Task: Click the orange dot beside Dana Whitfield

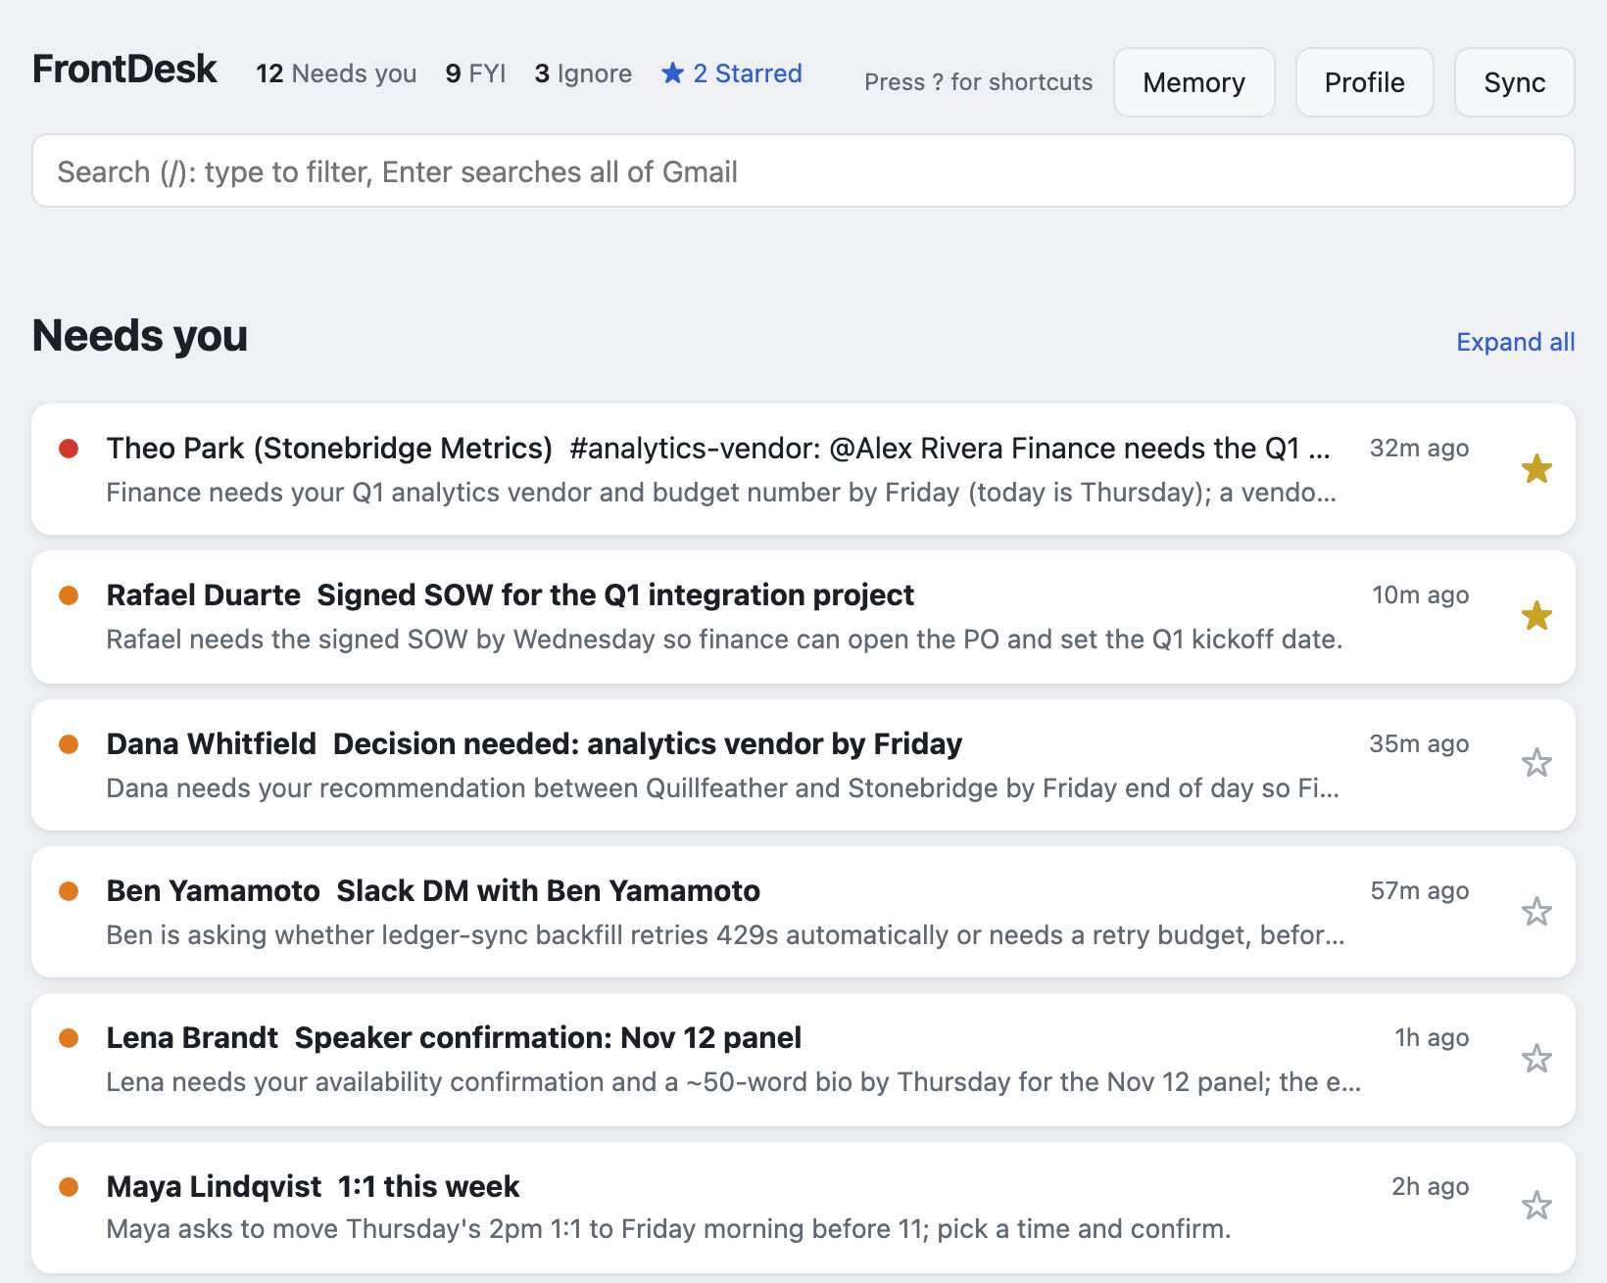Action: (x=69, y=744)
